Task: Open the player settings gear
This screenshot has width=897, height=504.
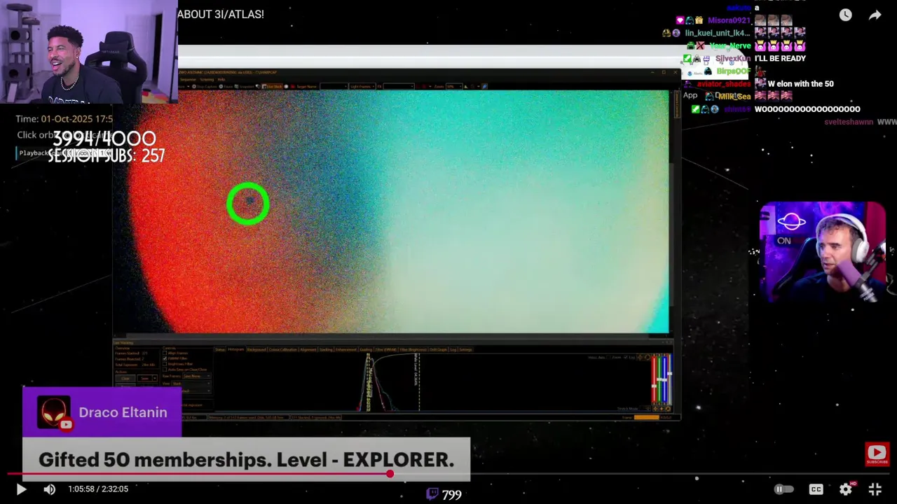Action: (846, 489)
